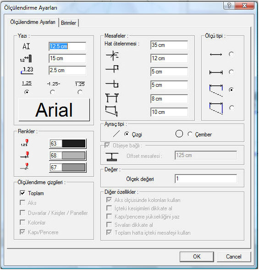The height and width of the screenshot is (270, 259).
Task: Click the Arial font selection button
Action: coord(54,110)
